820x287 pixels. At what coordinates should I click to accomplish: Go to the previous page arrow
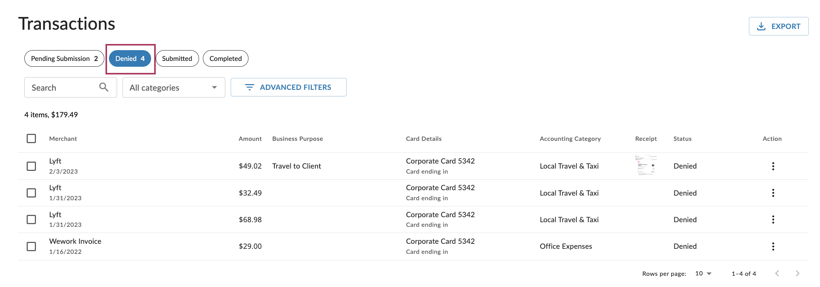pos(777,273)
